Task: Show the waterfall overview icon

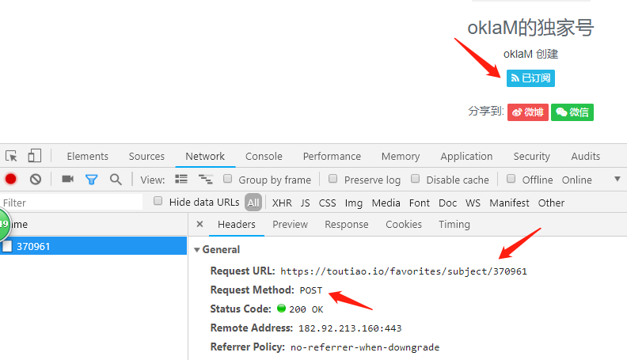Action: click(206, 179)
